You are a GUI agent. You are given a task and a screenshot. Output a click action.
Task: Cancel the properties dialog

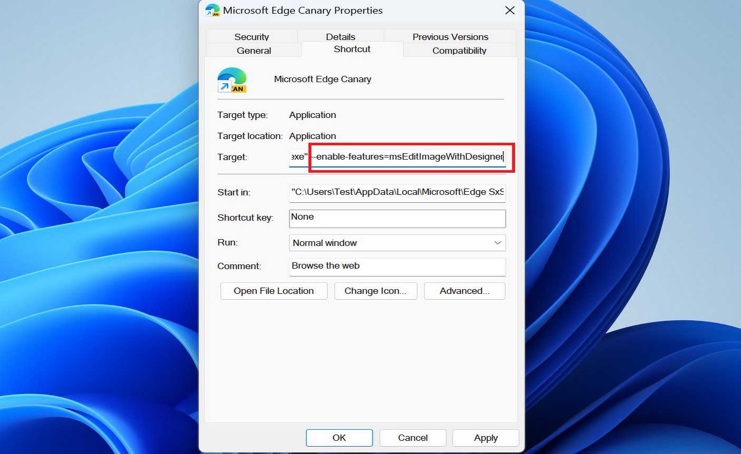(412, 438)
